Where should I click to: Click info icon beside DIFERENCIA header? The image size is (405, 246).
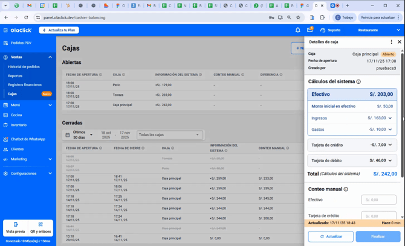281,75
